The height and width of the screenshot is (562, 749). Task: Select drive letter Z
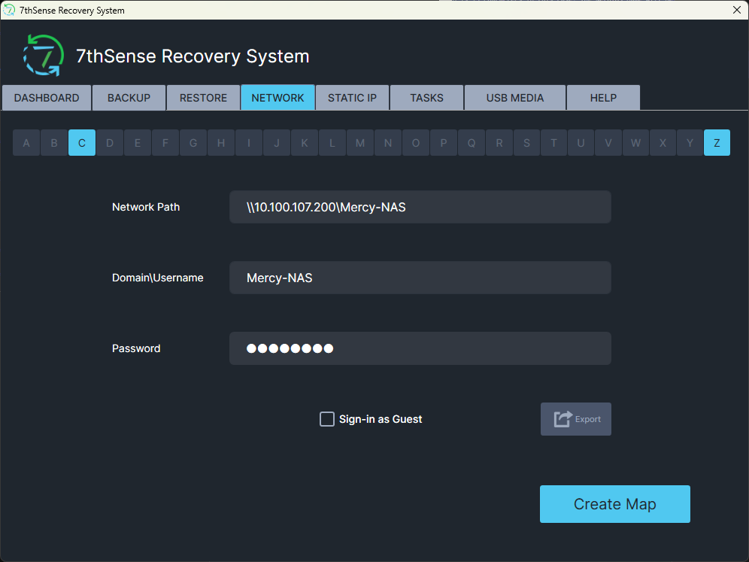717,143
